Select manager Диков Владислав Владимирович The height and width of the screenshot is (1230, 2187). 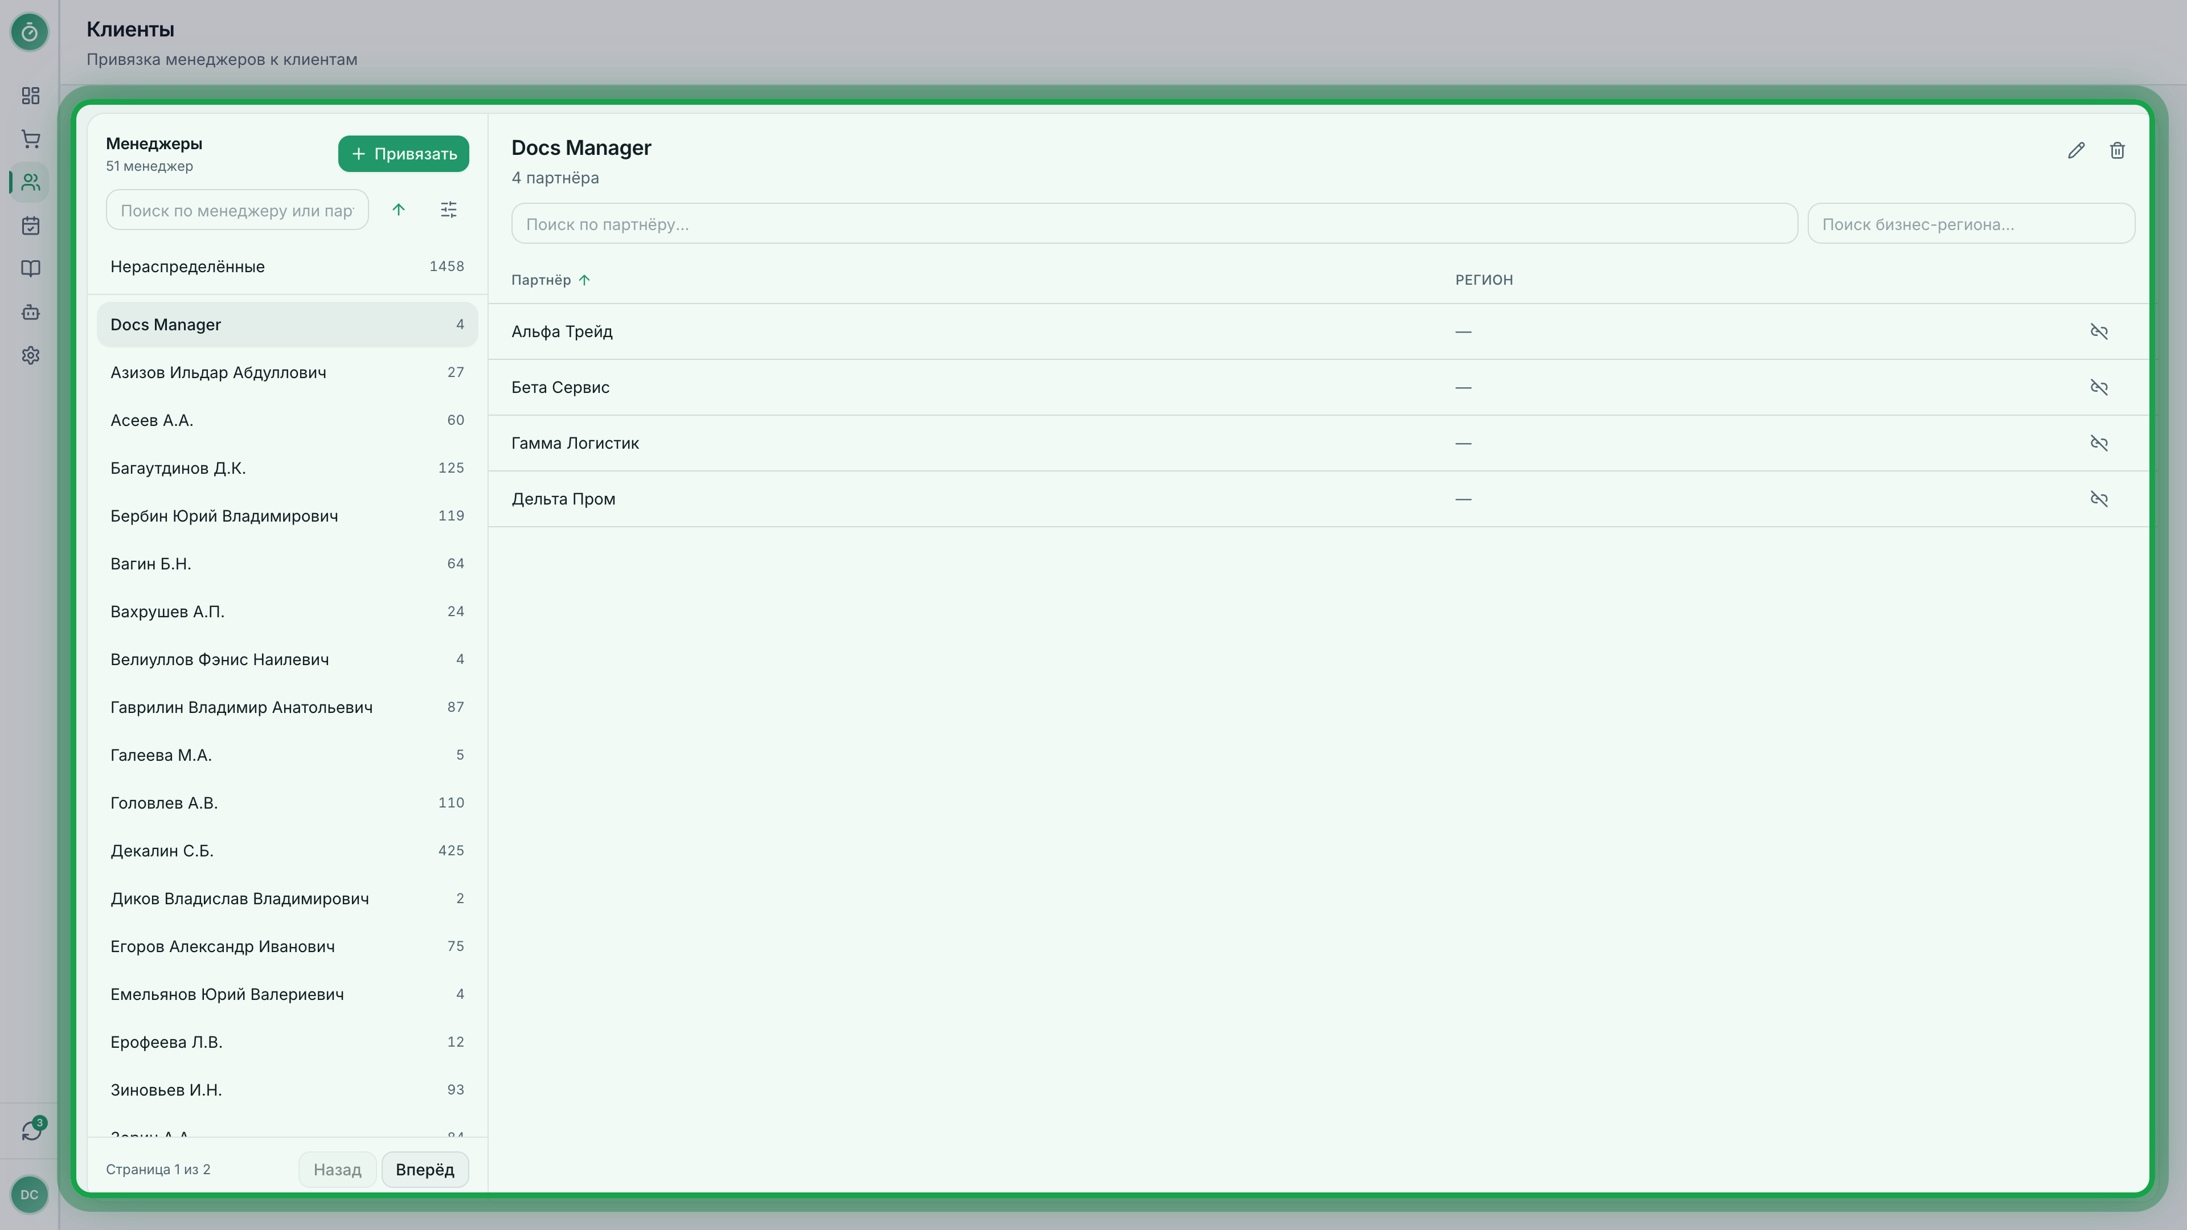coord(287,898)
